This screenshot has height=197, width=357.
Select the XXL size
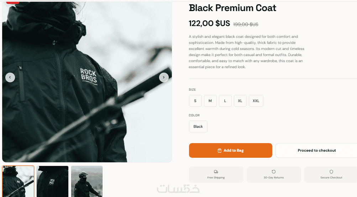[x=256, y=101]
